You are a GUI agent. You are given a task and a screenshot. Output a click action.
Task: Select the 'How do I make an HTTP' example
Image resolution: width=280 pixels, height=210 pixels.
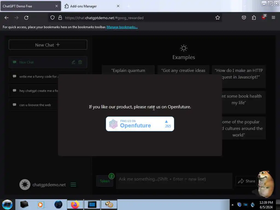[239, 77]
